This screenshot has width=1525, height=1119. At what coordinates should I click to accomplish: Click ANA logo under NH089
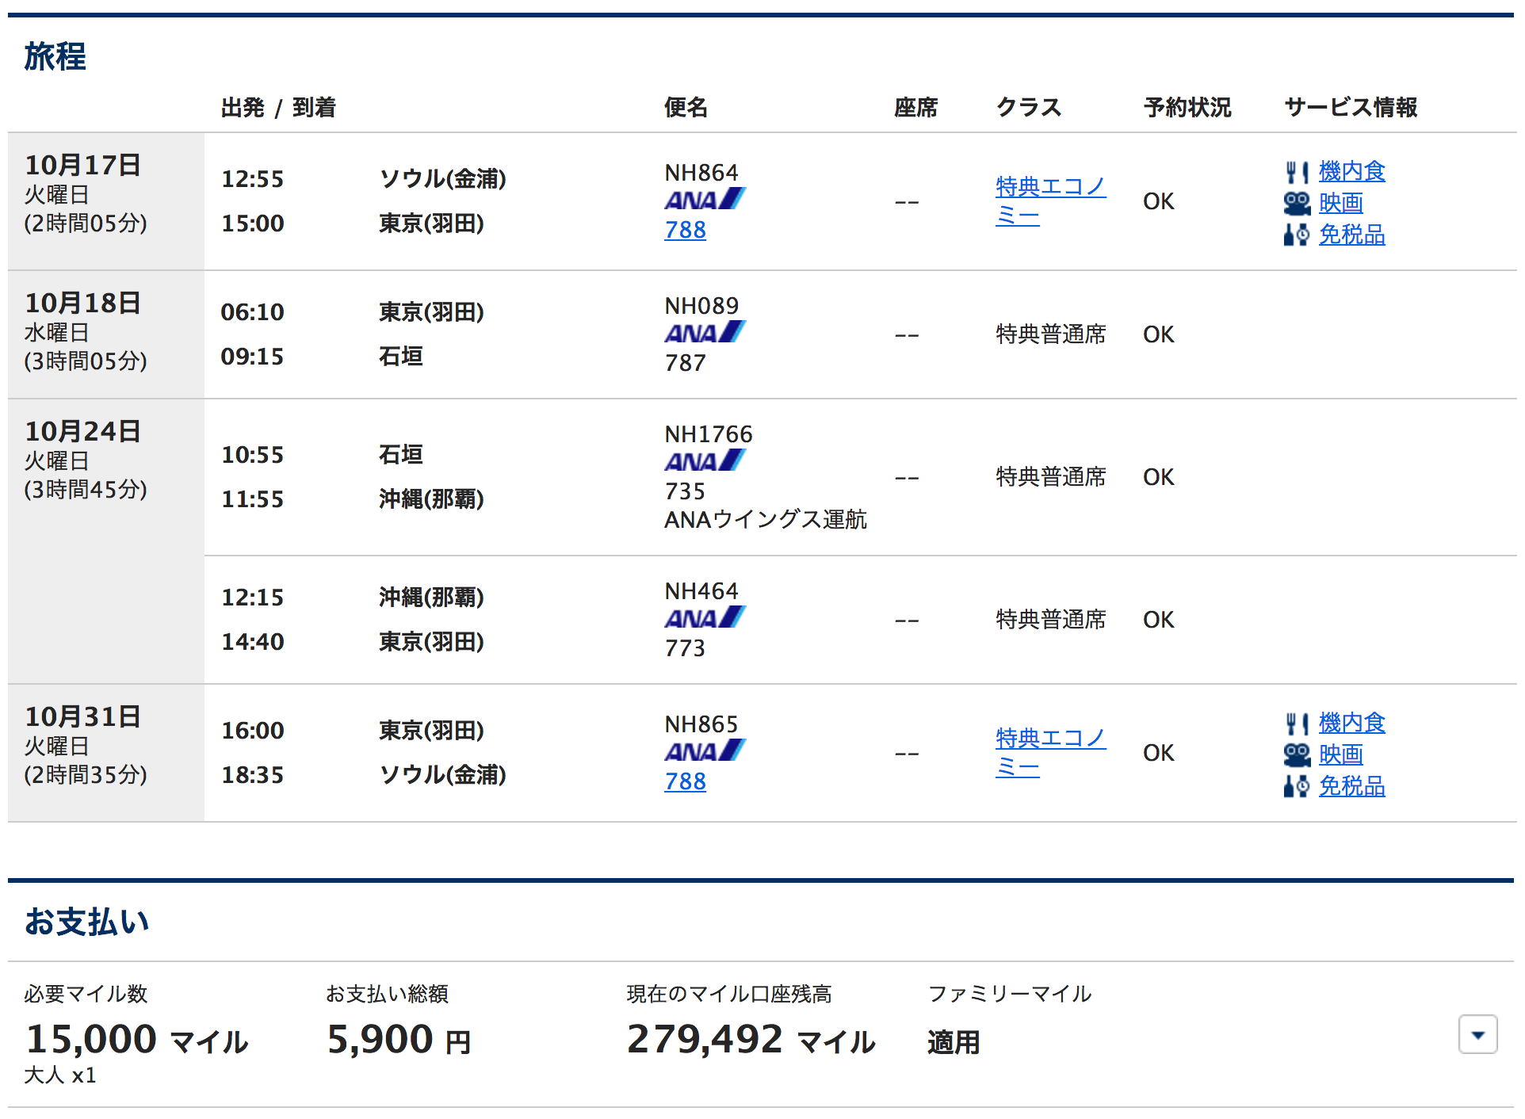pyautogui.click(x=705, y=333)
